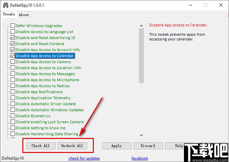Check the Disable Application Telemetry box
Image resolution: width=229 pixels, height=162 pixels.
13,98
